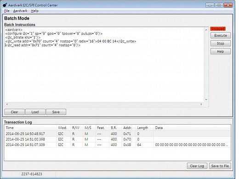The width and height of the screenshot is (239, 179).
Task: Click the R/W column header
Action: pos(77,128)
